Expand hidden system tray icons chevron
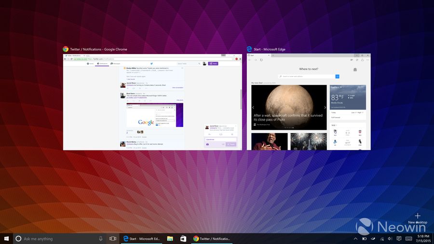The width and height of the screenshot is (434, 244). pos(356,239)
